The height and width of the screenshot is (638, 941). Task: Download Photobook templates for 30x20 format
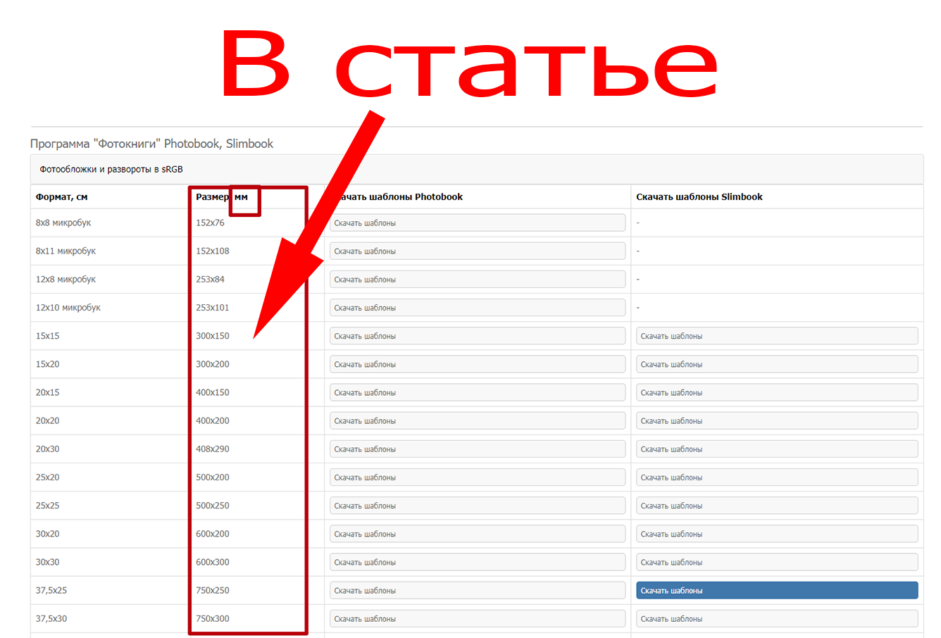tap(477, 534)
